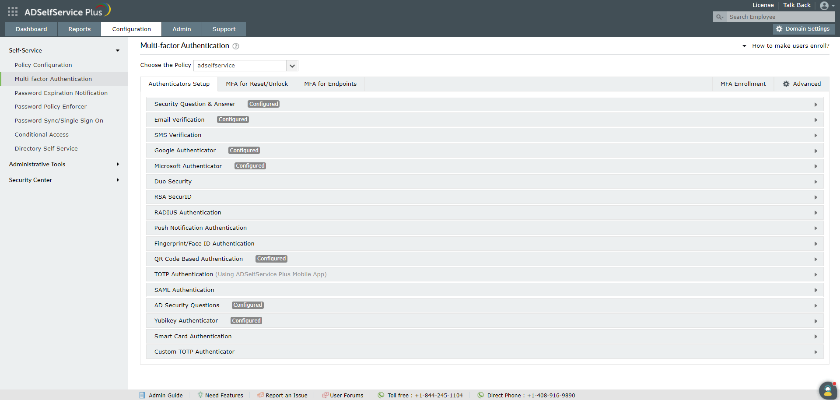Click the How to make users enroll link

click(x=791, y=46)
